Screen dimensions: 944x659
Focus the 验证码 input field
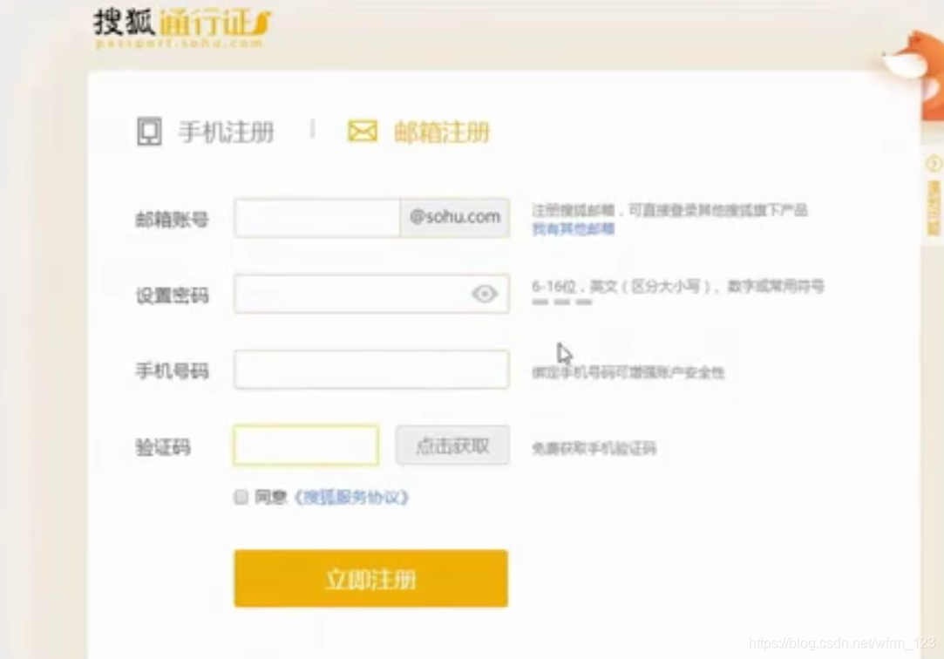[306, 445]
